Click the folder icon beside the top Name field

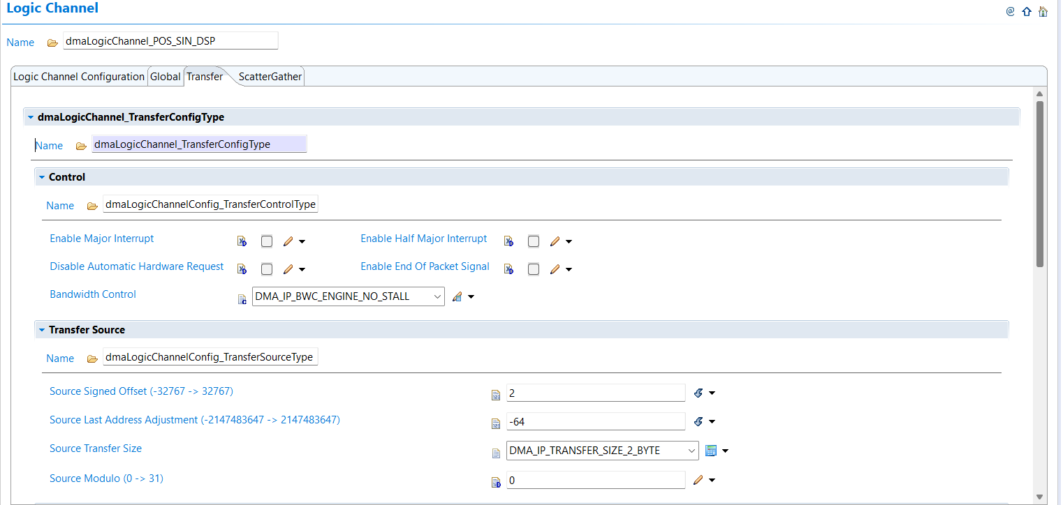52,43
